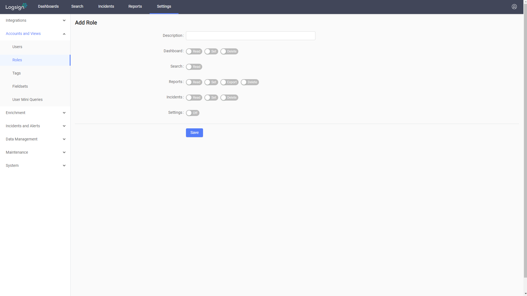
Task: Toggle Reports Delete permission
Action: pyautogui.click(x=250, y=82)
